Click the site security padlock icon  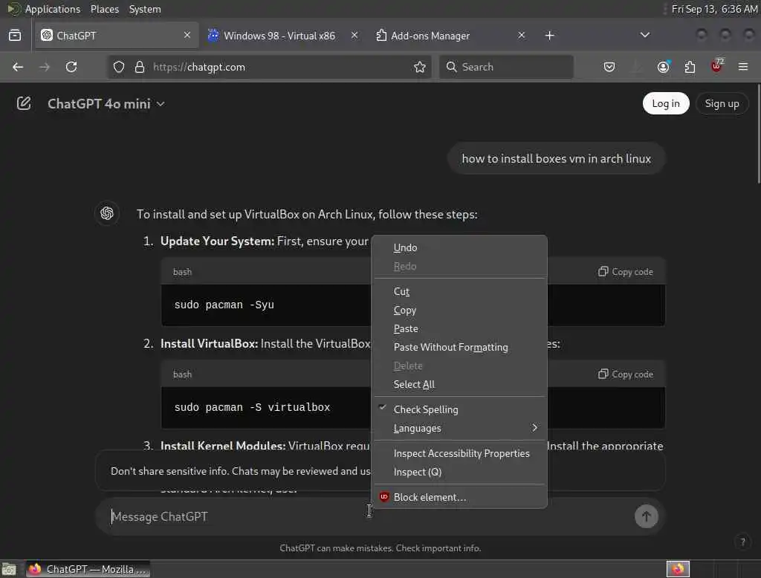pos(139,67)
